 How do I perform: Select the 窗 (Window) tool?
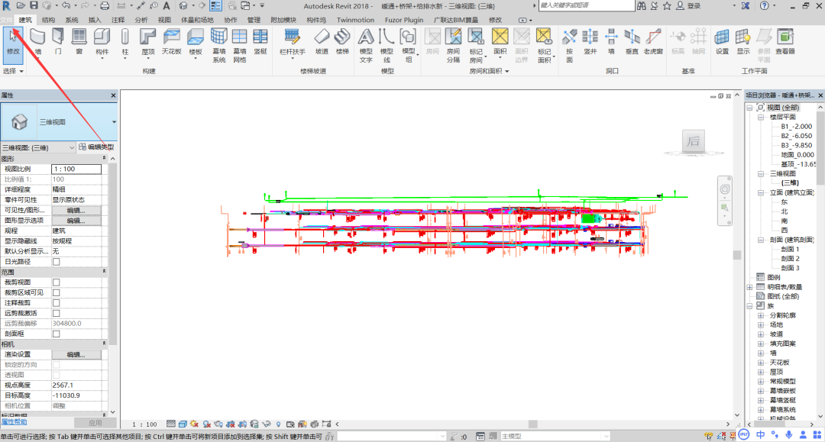pyautogui.click(x=79, y=41)
